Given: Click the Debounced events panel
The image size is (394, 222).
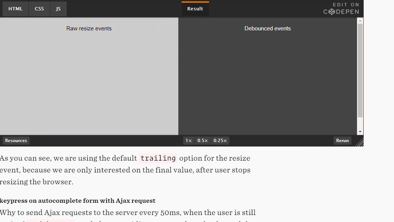Looking at the screenshot, I should point(267,76).
